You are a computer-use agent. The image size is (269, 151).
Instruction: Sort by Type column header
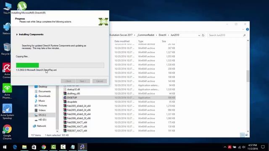coord(141,41)
